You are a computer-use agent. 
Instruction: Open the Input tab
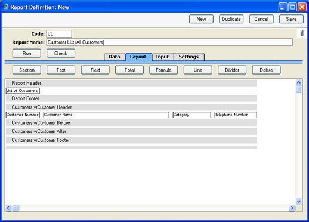162,57
